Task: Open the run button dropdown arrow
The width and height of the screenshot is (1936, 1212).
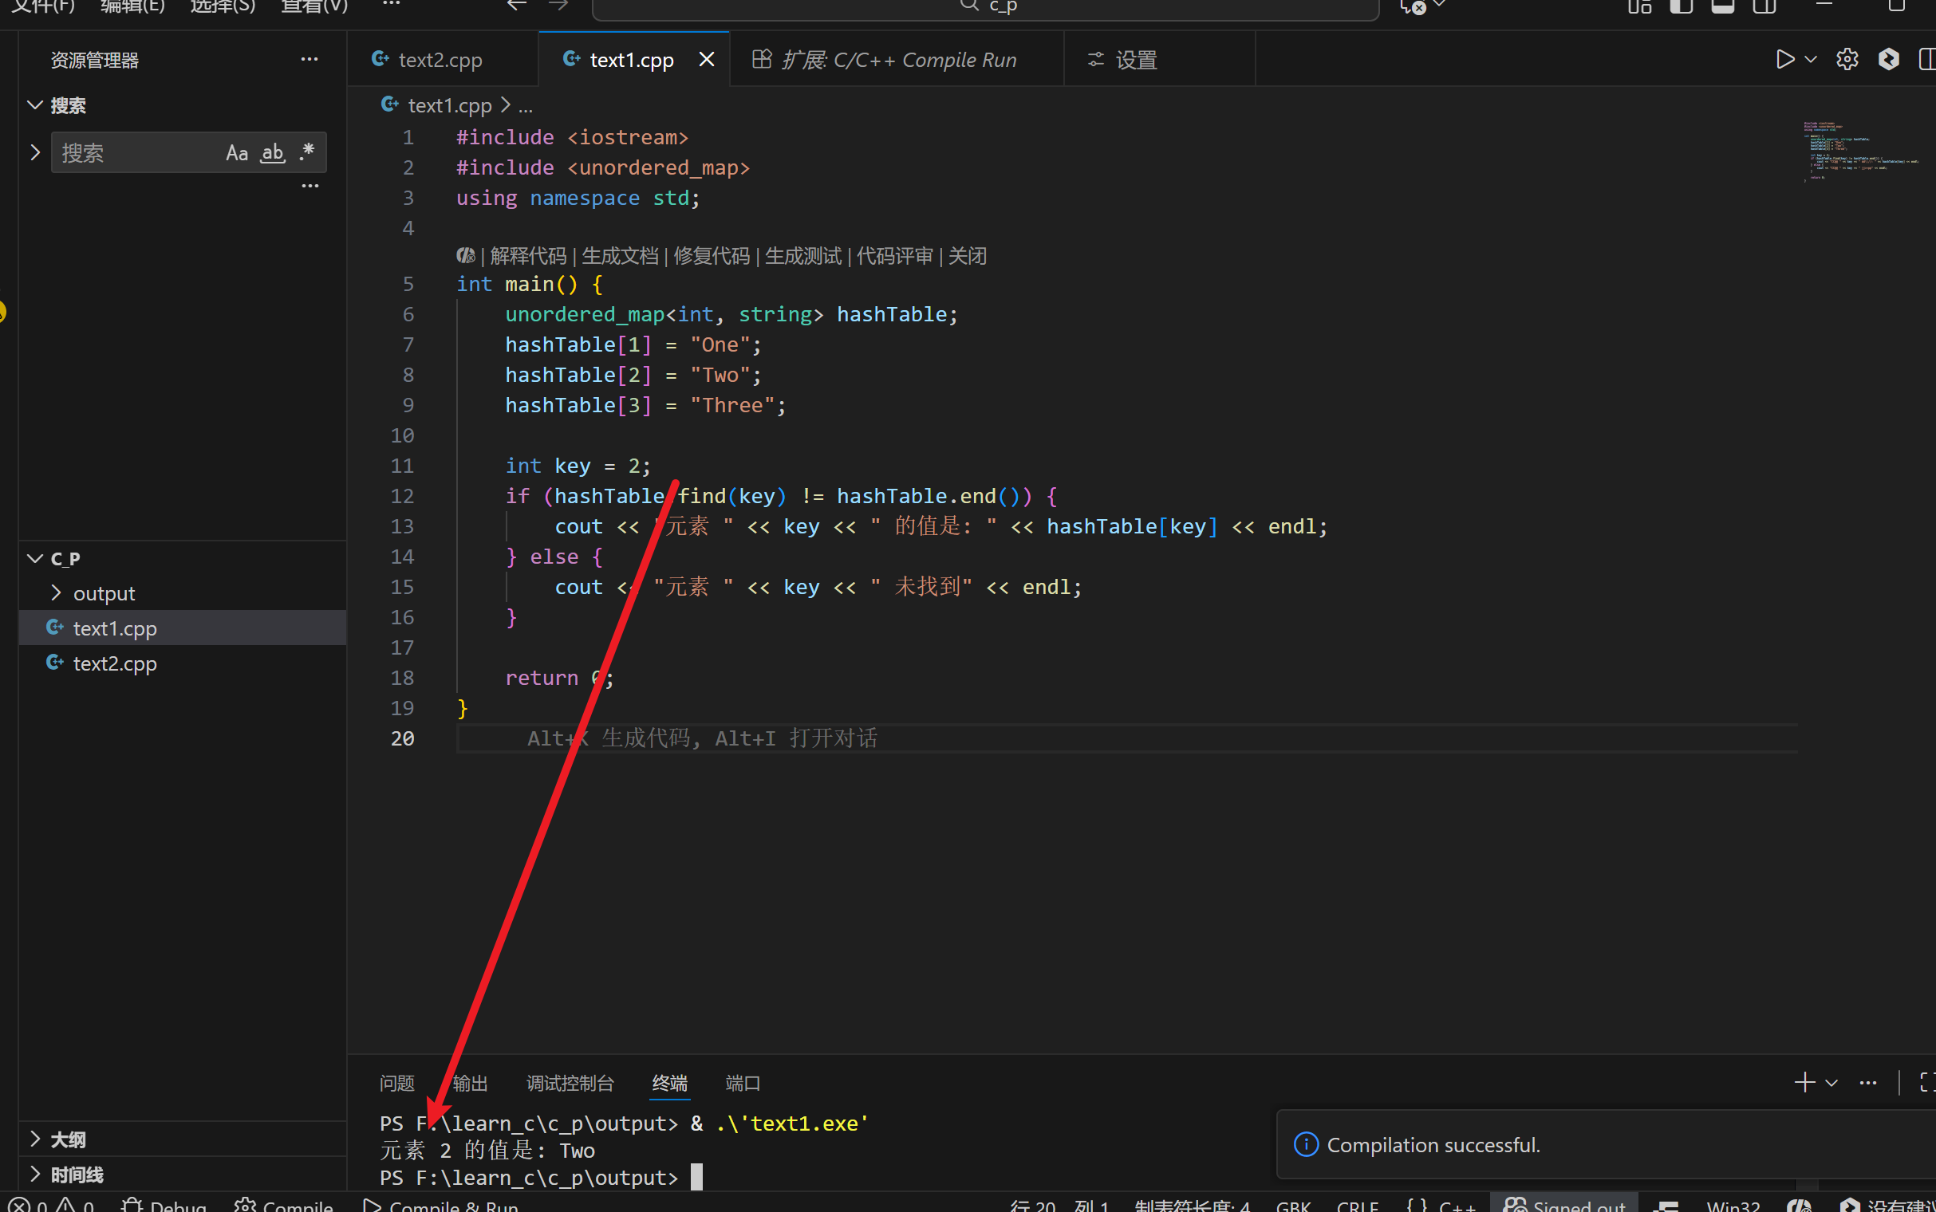Action: point(1810,60)
